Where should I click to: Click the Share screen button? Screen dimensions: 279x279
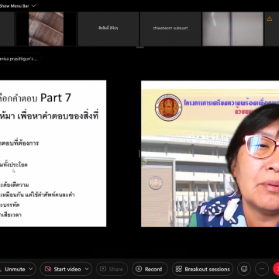(112, 269)
